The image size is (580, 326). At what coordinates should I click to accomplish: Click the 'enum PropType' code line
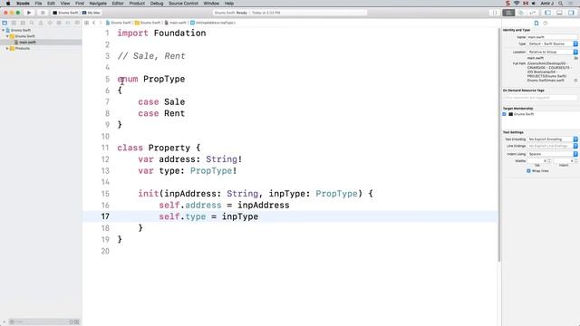151,79
